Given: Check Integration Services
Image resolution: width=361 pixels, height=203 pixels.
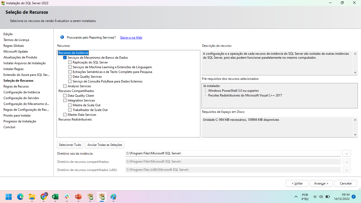Looking at the screenshot, I should (x=65, y=100).
